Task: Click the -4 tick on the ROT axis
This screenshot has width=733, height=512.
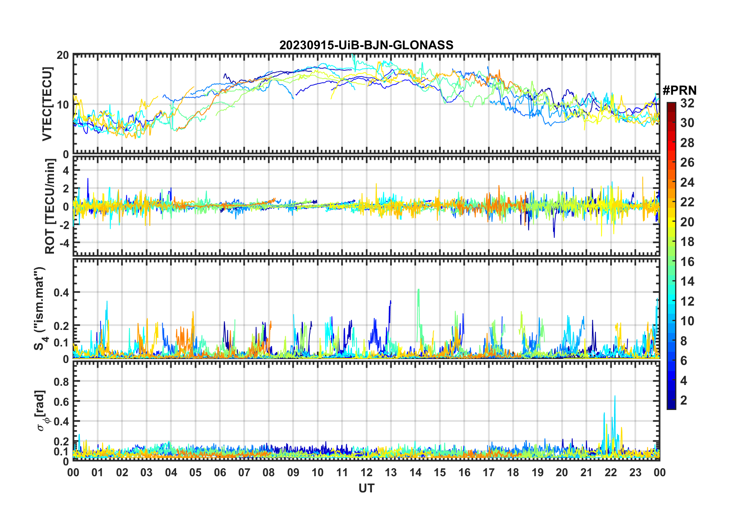Action: (x=64, y=243)
